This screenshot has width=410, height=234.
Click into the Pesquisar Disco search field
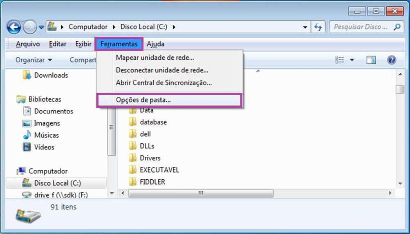point(361,27)
